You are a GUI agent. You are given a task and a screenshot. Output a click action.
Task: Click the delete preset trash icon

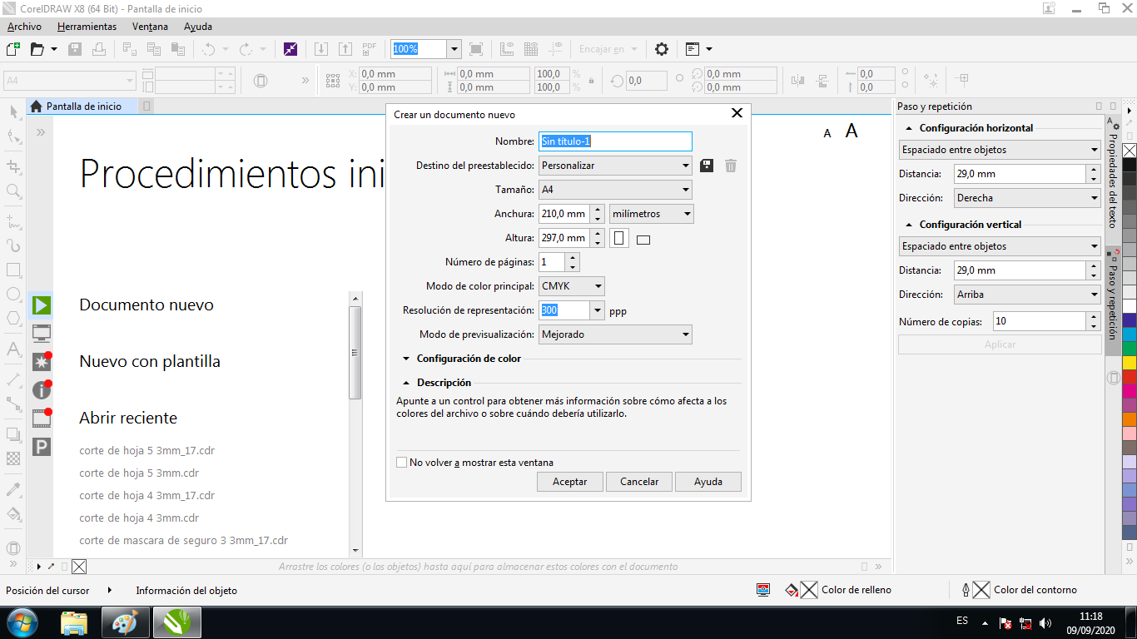[x=731, y=166]
